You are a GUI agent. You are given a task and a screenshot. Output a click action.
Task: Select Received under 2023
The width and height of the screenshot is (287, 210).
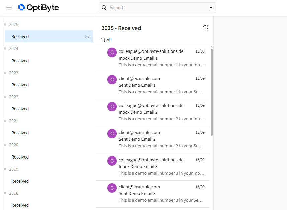click(x=49, y=85)
